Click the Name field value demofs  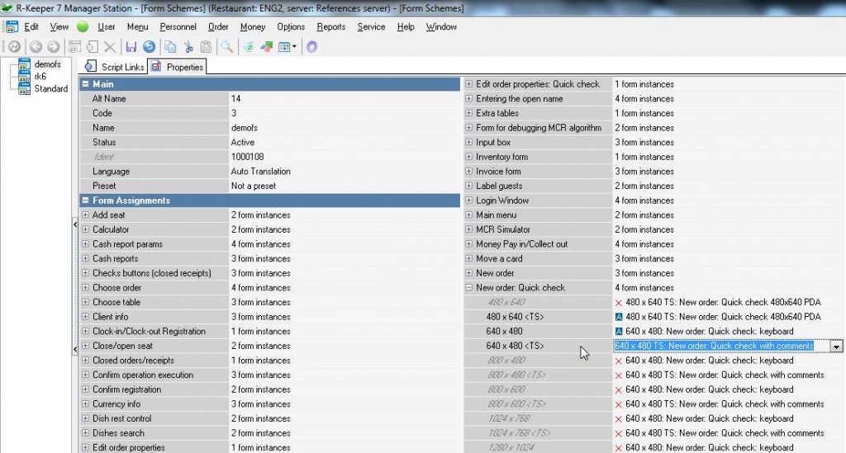pyautogui.click(x=245, y=128)
